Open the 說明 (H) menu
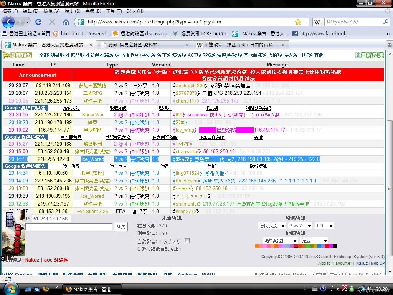This screenshot has width=393, height=295. tap(135, 11)
